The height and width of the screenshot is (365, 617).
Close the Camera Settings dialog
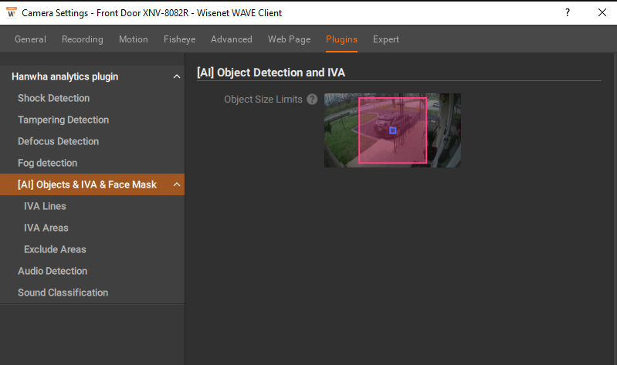[x=602, y=12]
